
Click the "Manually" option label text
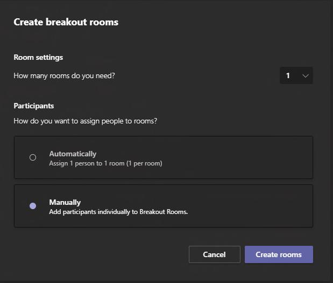65,202
